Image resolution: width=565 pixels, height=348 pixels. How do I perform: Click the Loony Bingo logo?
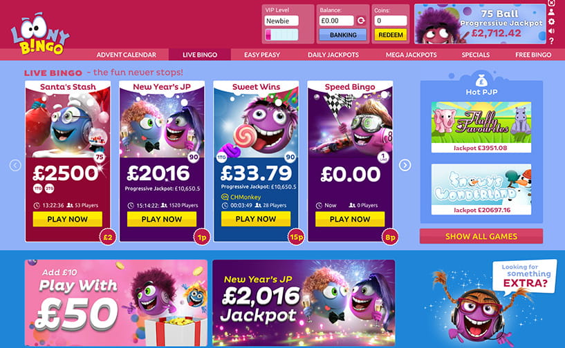40,34
